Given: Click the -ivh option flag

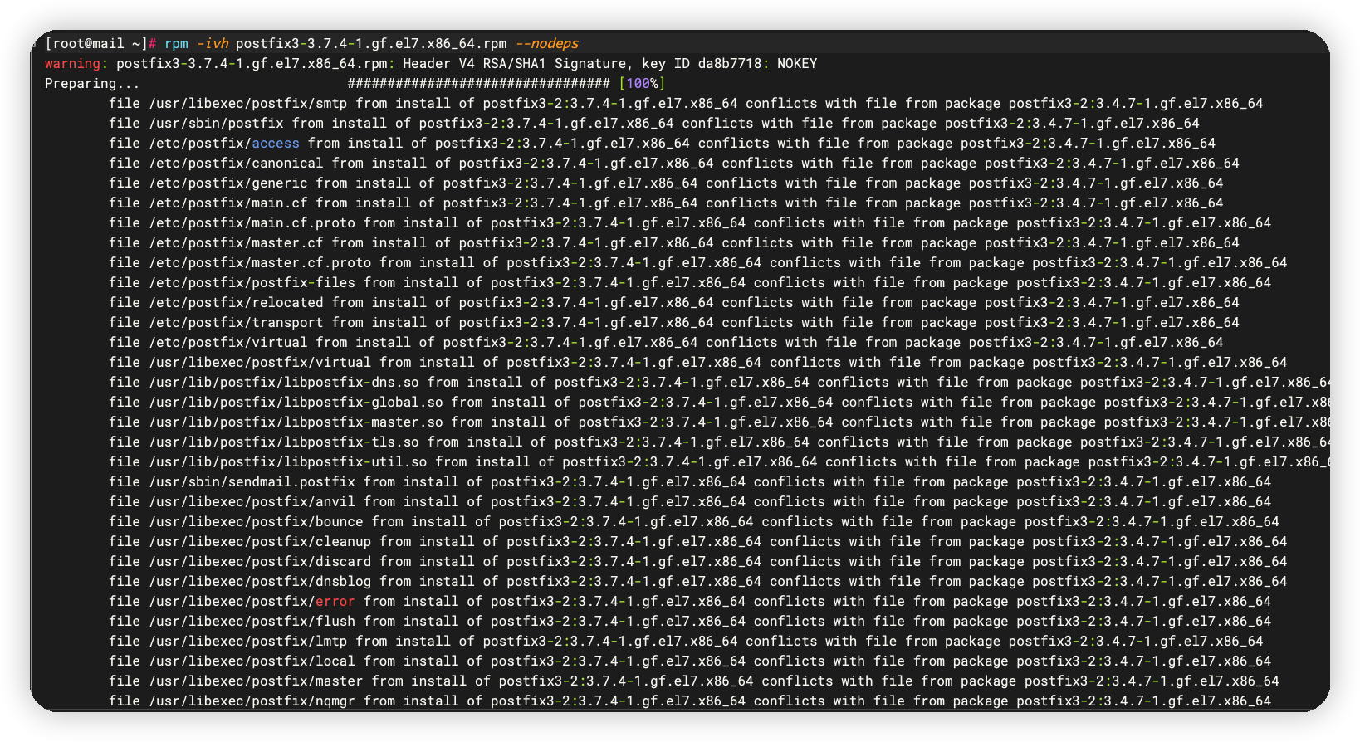Looking at the screenshot, I should [213, 43].
